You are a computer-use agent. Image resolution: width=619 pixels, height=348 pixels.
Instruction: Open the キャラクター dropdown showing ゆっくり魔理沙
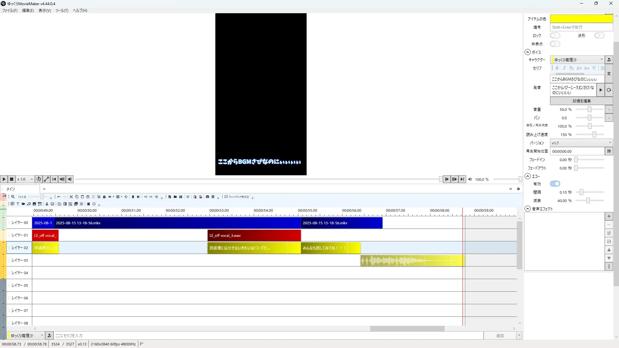577,60
